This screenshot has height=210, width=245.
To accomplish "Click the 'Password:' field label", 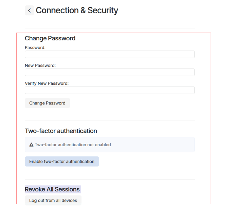I will pyautogui.click(x=35, y=47).
